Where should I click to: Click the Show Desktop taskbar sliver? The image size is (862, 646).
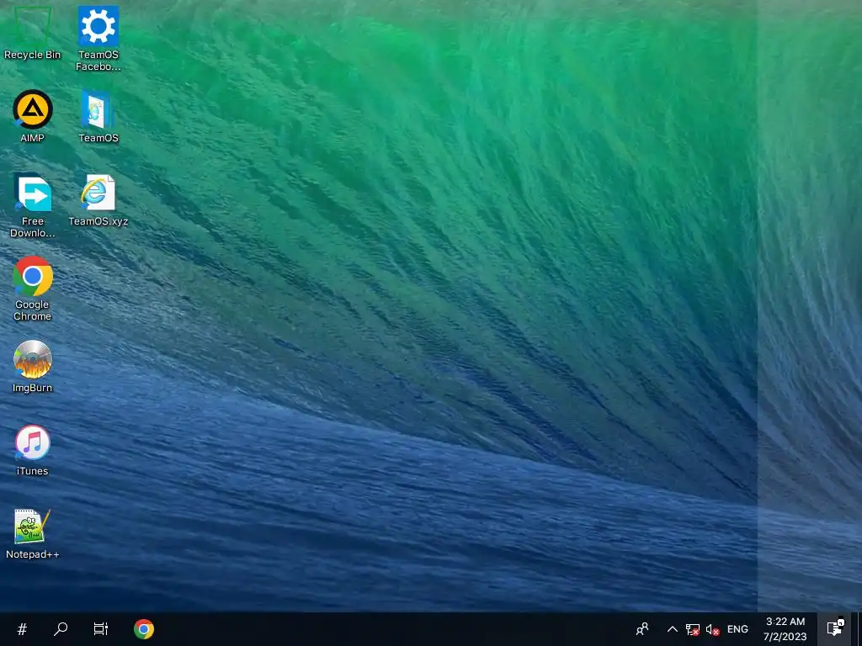[x=858, y=629]
